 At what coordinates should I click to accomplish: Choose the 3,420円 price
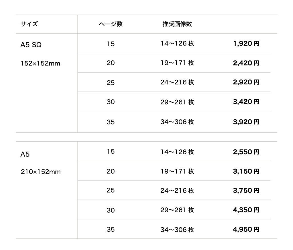pos(246,102)
